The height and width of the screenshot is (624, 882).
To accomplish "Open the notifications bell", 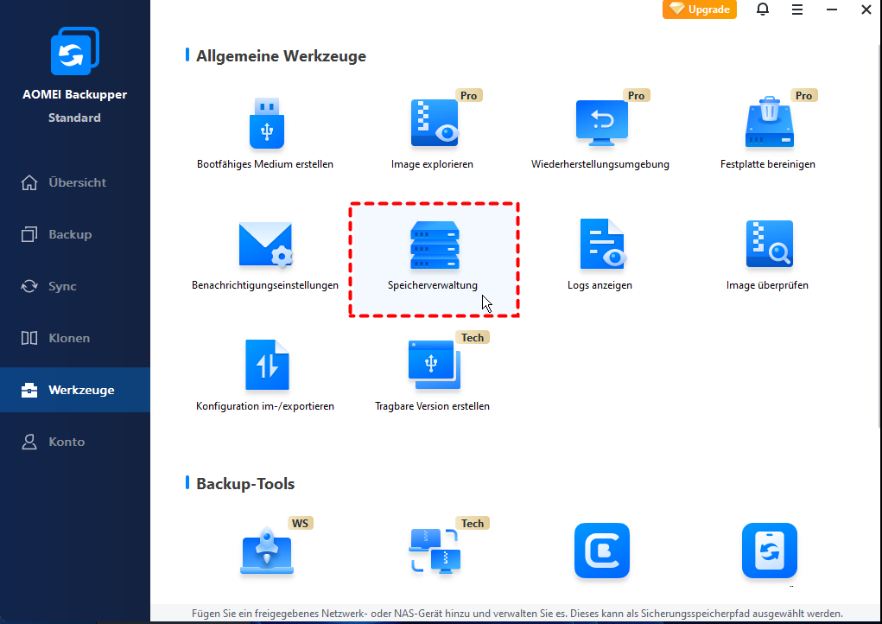I will 762,10.
